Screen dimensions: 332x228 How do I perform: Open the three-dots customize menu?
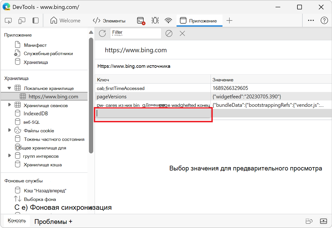pos(311,21)
